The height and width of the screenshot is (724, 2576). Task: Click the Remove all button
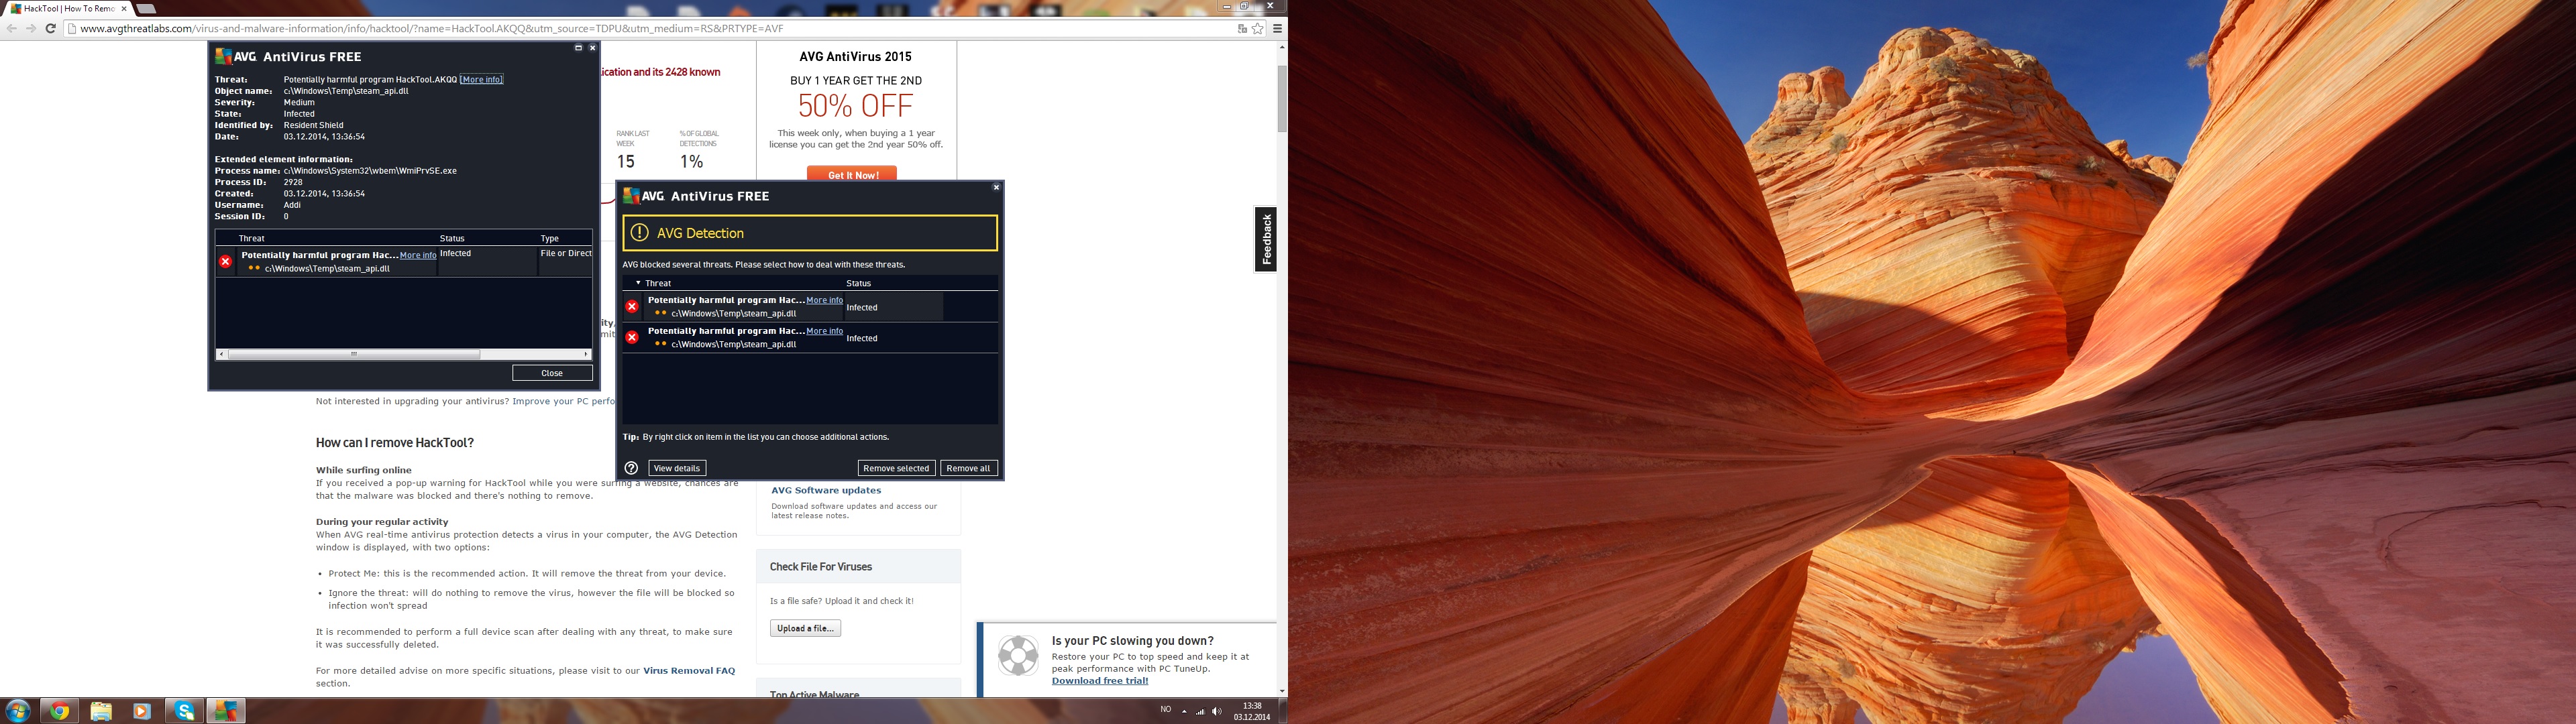coord(968,468)
